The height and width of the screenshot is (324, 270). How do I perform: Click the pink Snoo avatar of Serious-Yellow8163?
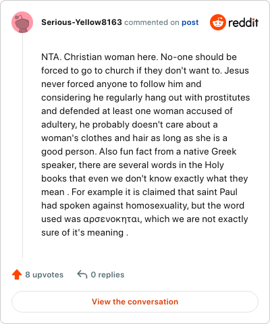click(x=22, y=22)
